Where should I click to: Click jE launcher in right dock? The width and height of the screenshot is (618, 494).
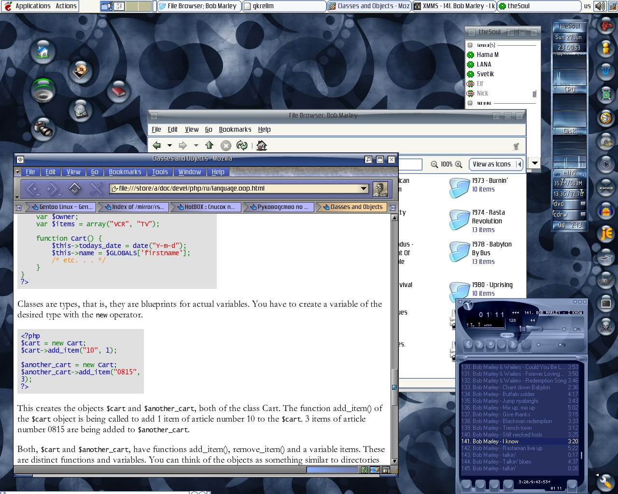click(606, 234)
